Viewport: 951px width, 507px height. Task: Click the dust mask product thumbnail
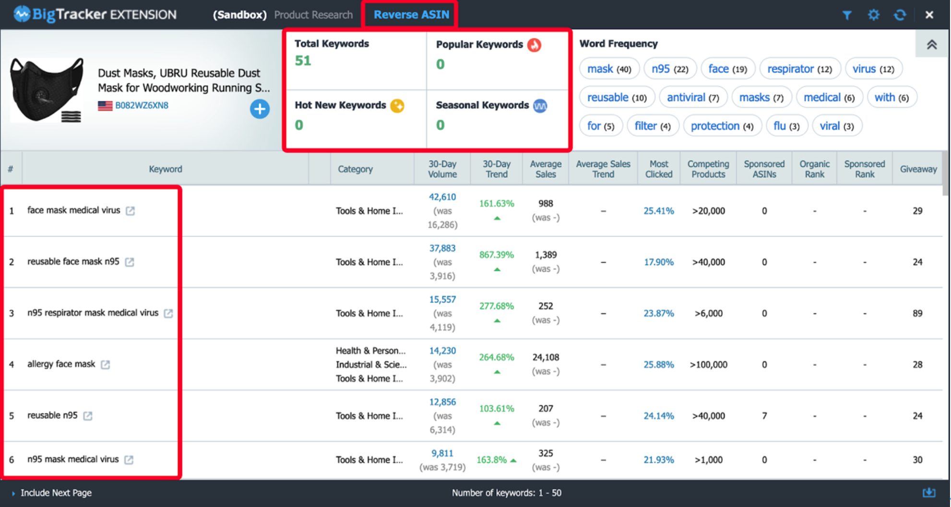click(x=47, y=90)
